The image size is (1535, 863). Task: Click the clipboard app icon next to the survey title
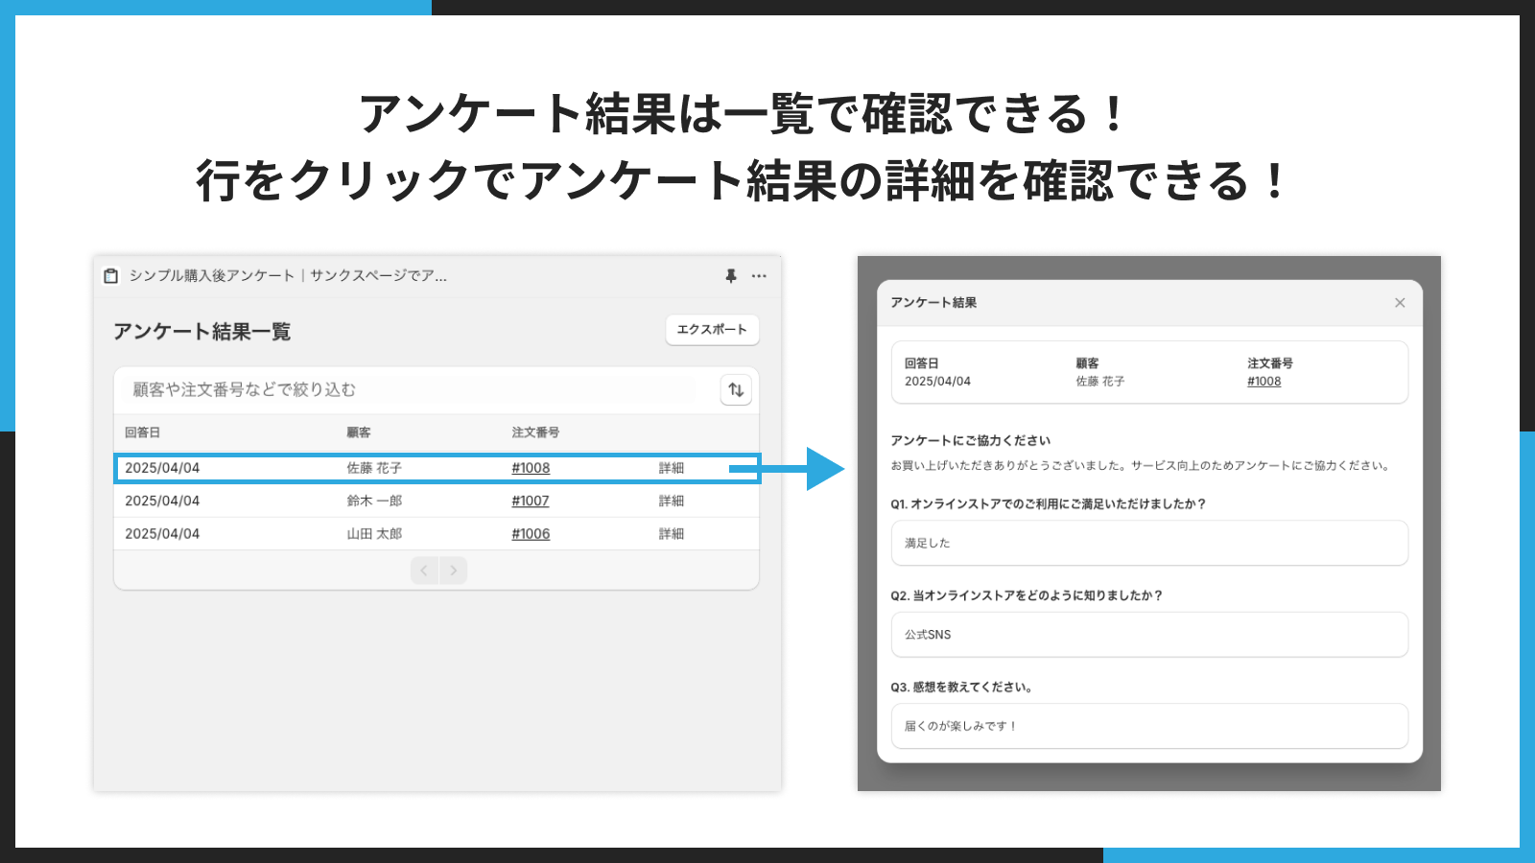click(x=111, y=275)
